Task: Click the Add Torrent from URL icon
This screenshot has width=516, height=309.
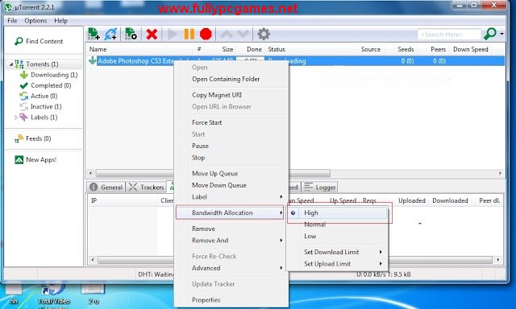Action: click(x=111, y=34)
